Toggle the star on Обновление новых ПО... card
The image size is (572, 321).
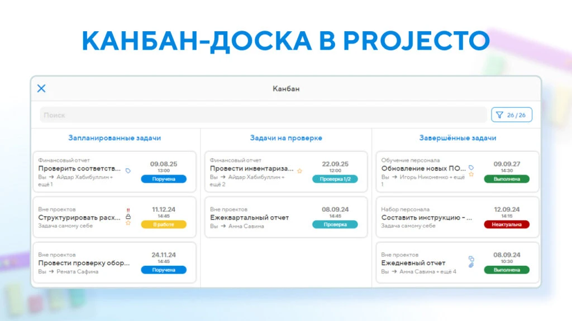[x=471, y=174]
